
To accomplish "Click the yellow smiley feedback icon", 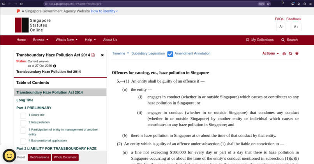I will [x=9, y=155].
